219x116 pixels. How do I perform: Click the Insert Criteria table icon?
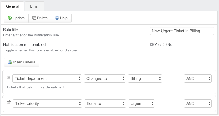10,62
